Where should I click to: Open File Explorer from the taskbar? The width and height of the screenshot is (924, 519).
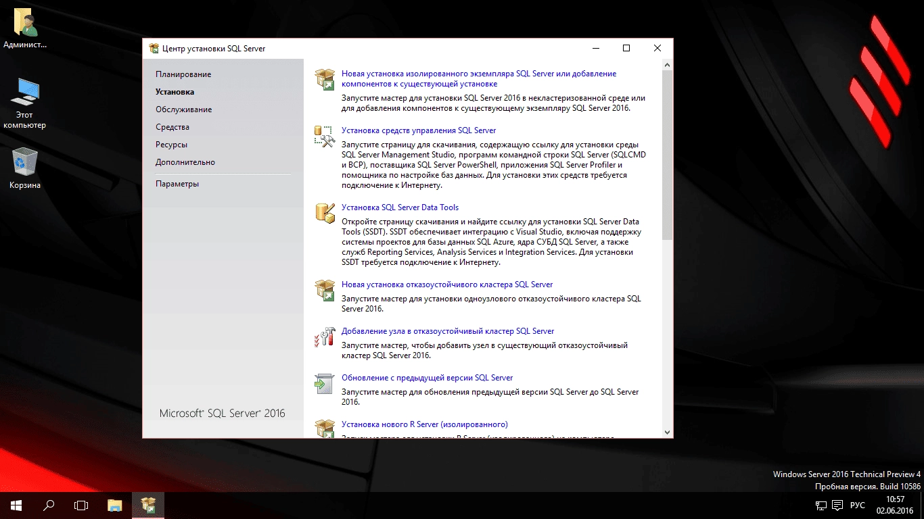[115, 505]
